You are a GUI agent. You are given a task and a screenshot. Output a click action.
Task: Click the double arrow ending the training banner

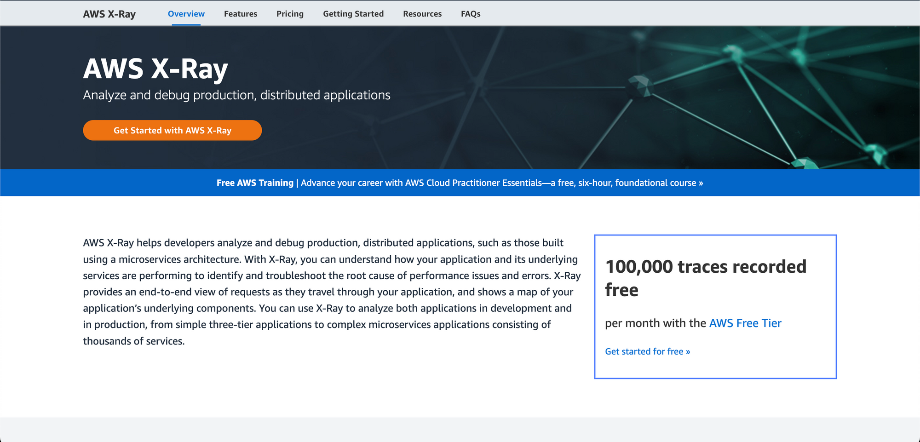(701, 183)
